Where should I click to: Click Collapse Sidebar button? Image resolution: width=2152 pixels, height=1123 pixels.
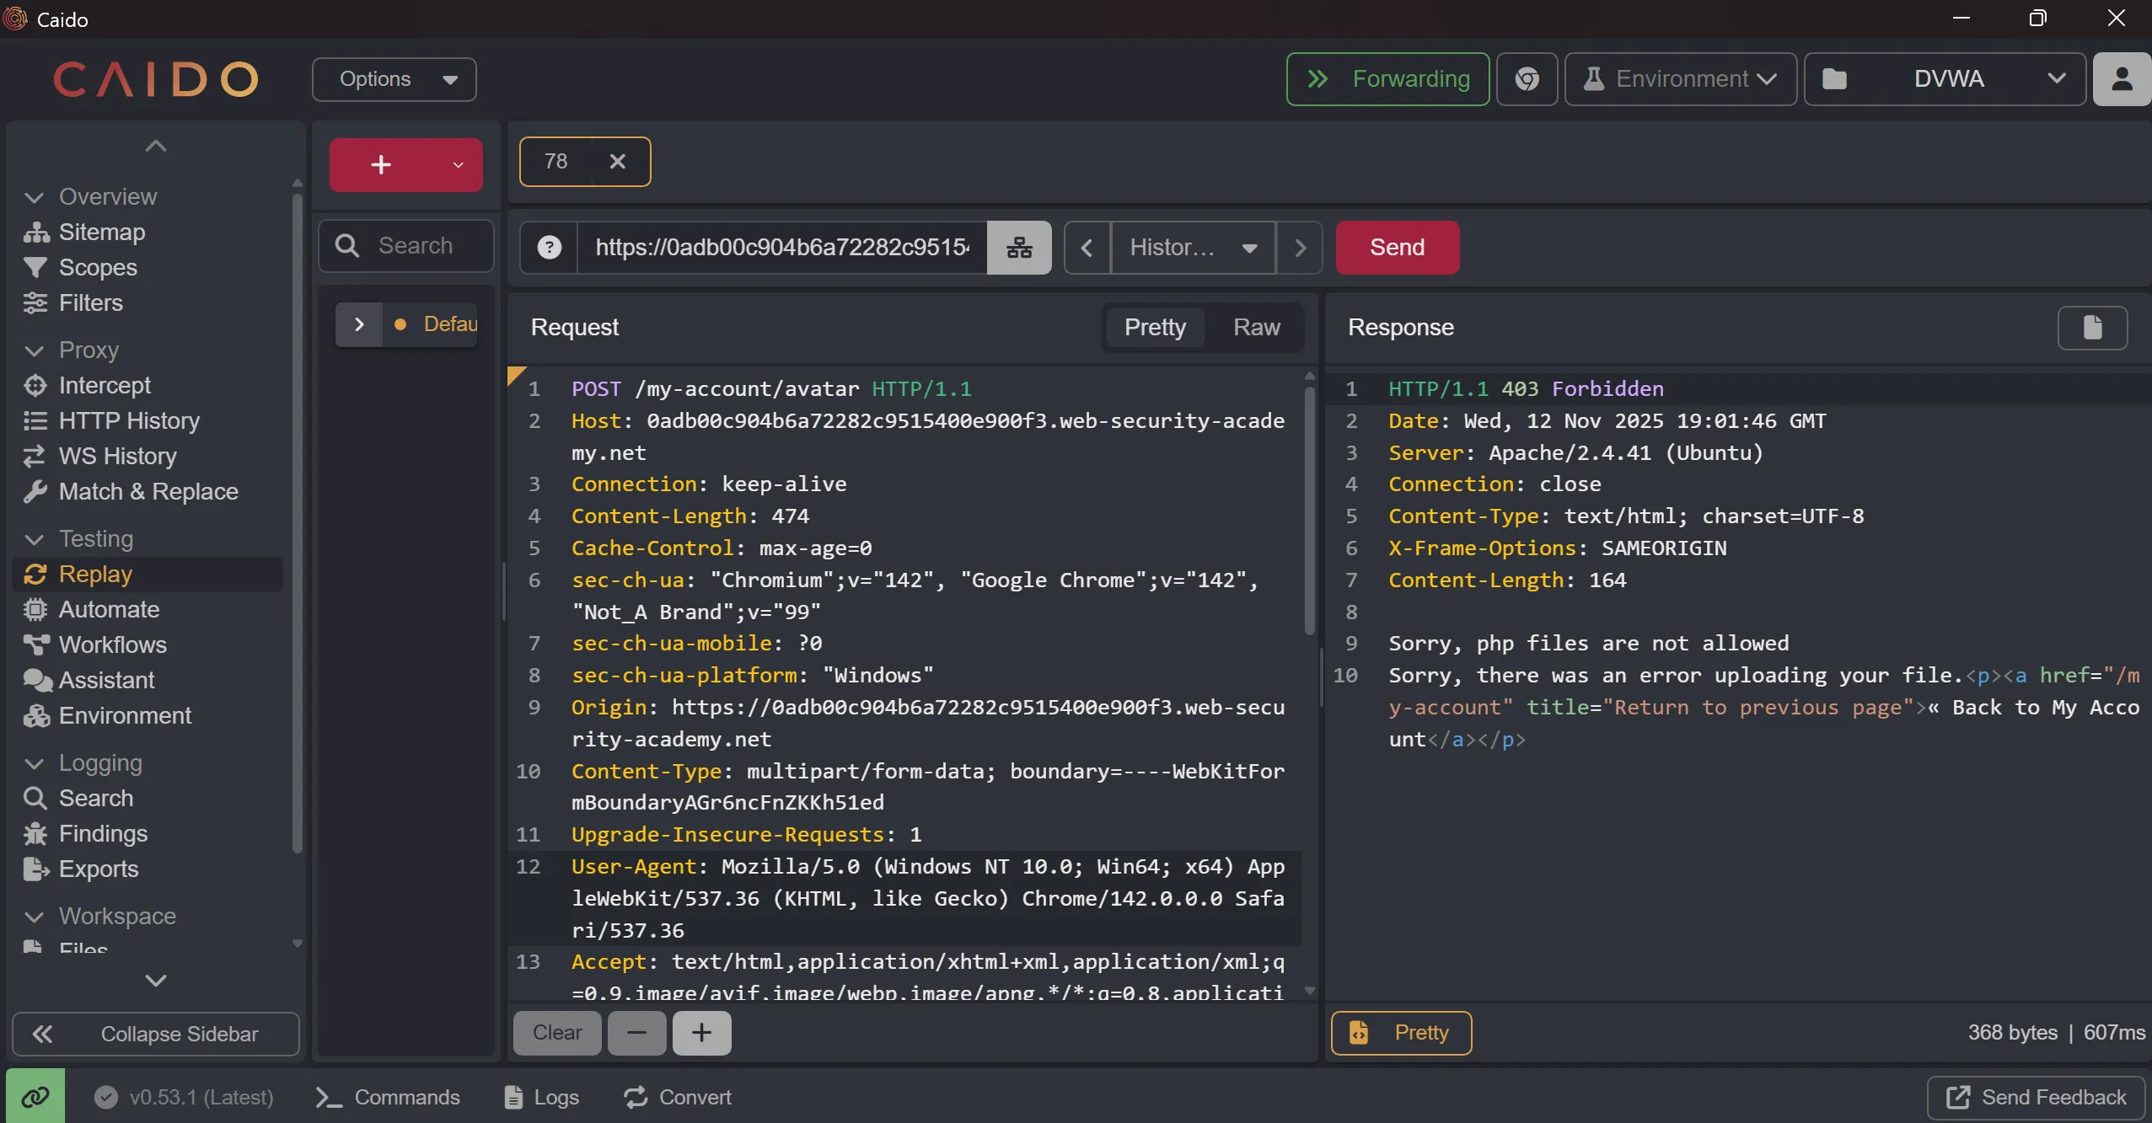(156, 1034)
